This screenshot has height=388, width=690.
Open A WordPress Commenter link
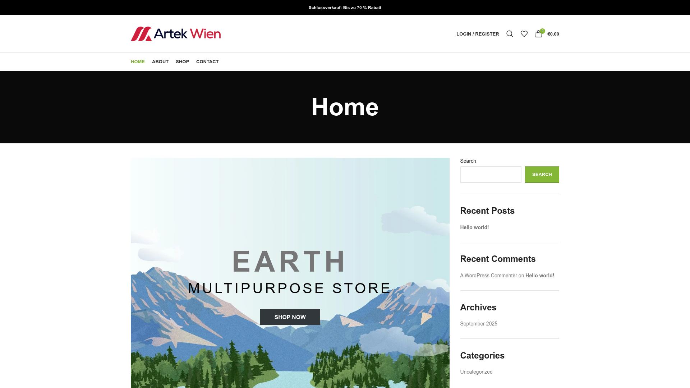coord(488,276)
